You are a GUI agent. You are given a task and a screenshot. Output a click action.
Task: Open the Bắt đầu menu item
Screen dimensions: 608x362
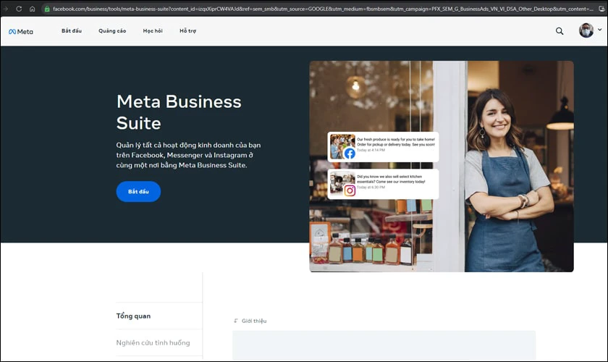tap(72, 30)
